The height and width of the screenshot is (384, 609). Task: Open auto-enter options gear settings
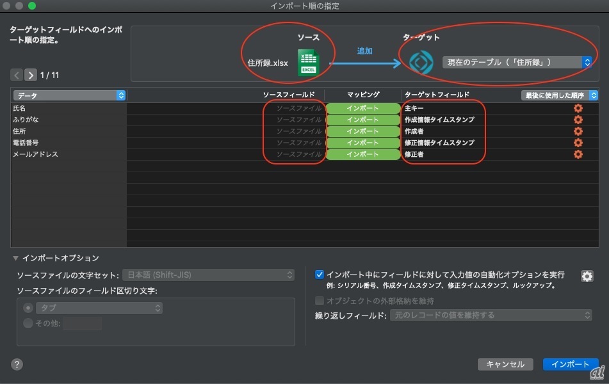point(587,276)
